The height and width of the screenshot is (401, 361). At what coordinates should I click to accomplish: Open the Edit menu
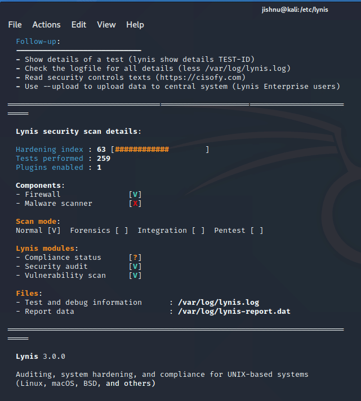79,25
